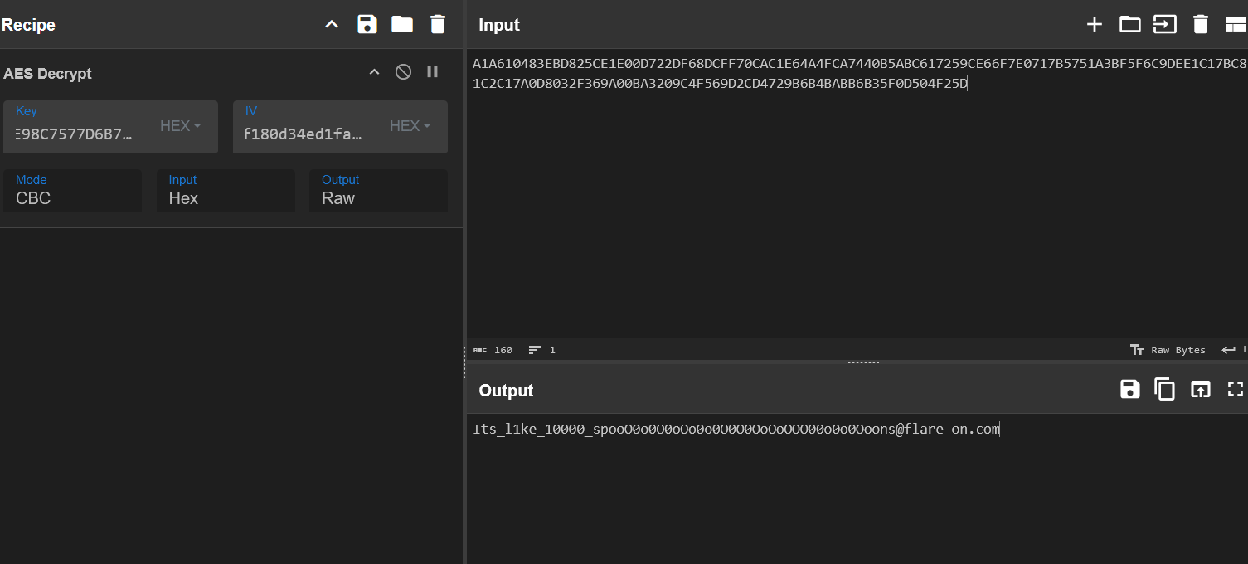Hide the Recipe panel arguments
The height and width of the screenshot is (564, 1248).
tap(332, 25)
